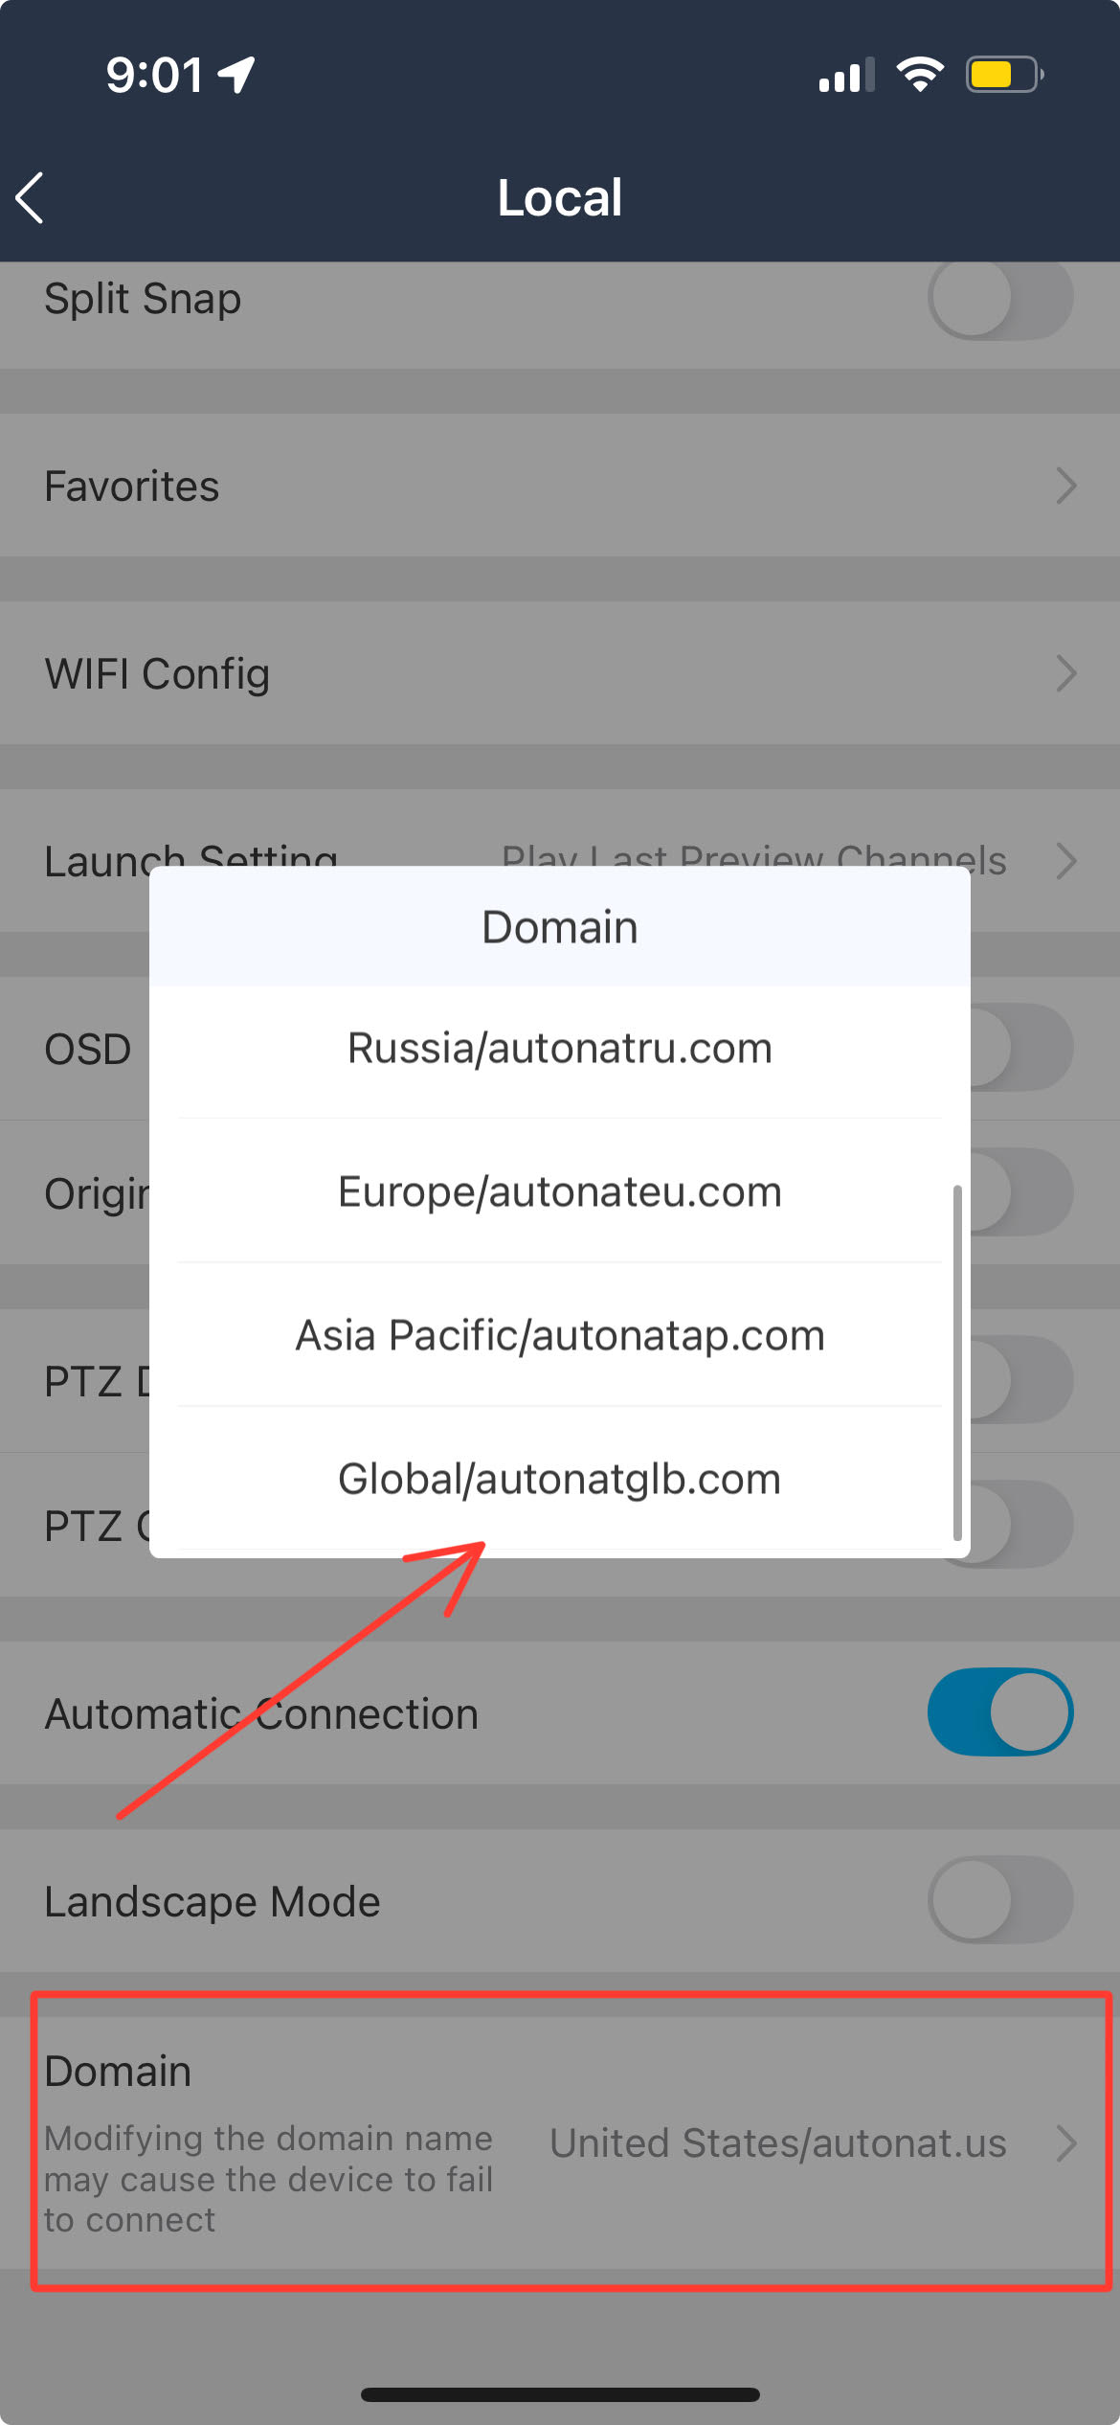1120x2425 pixels.
Task: Open Favorites via its chevron arrow
Action: [1066, 486]
